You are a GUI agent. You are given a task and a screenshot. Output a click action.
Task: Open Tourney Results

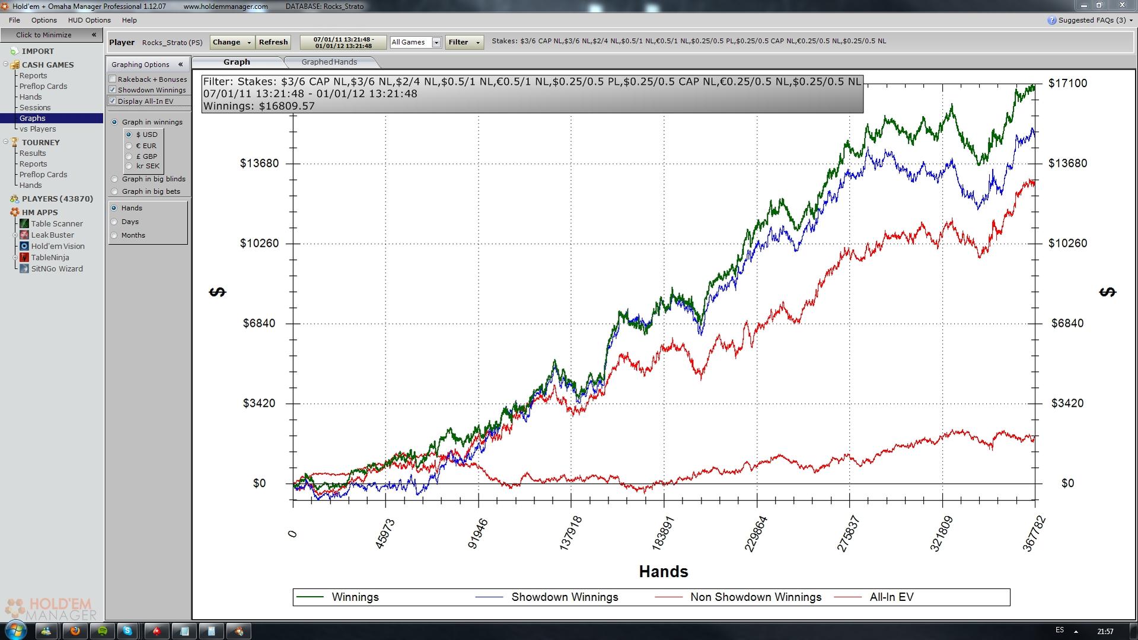[33, 153]
